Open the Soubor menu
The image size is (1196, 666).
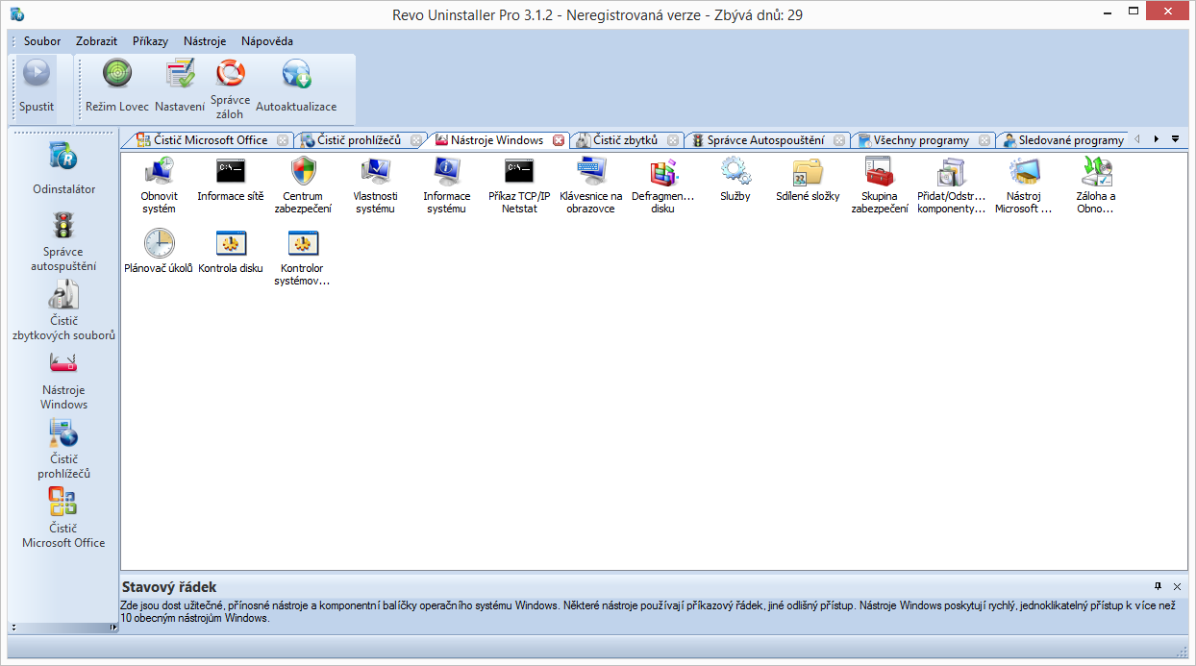pyautogui.click(x=42, y=41)
